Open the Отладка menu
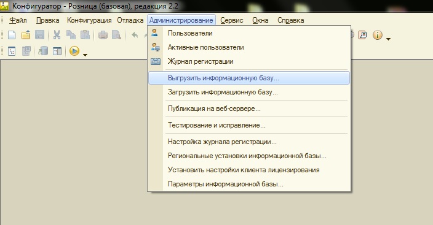Viewport: 433px width, 225px height. [x=130, y=20]
